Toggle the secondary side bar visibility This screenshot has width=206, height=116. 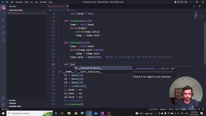pyautogui.click(x=182, y=2)
